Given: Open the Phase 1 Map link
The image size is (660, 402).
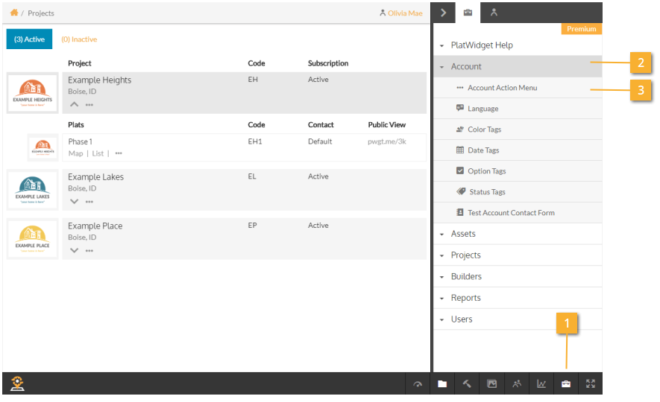Looking at the screenshot, I should [x=75, y=153].
